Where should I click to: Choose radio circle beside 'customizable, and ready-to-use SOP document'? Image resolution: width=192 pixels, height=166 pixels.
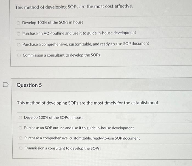coord(19,45)
